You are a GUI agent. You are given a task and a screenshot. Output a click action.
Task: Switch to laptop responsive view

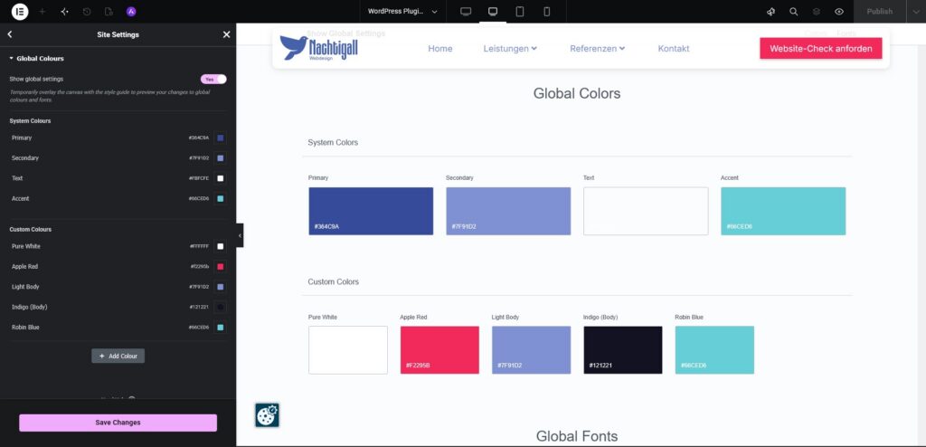[x=493, y=11]
